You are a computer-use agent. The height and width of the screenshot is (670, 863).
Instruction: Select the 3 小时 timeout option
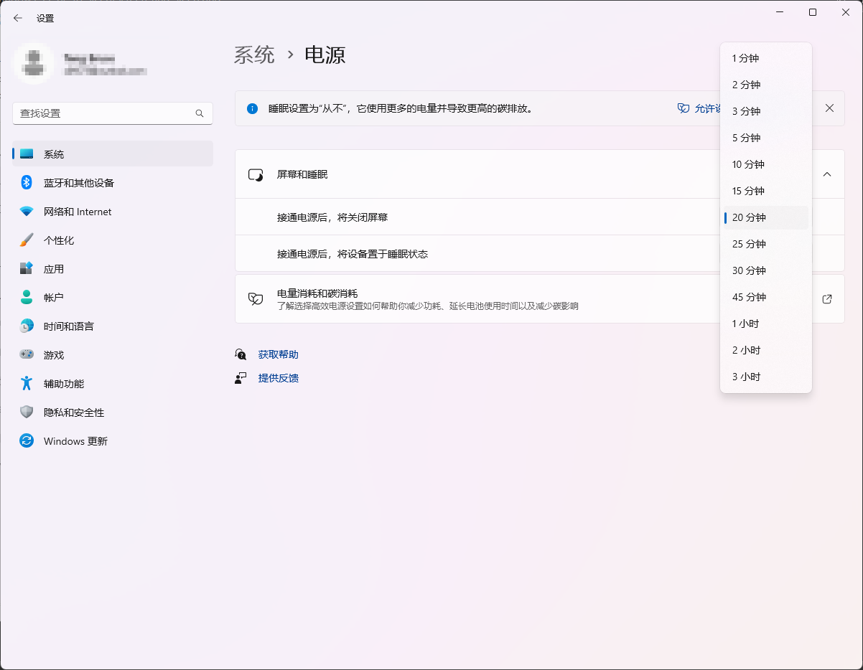click(x=746, y=377)
